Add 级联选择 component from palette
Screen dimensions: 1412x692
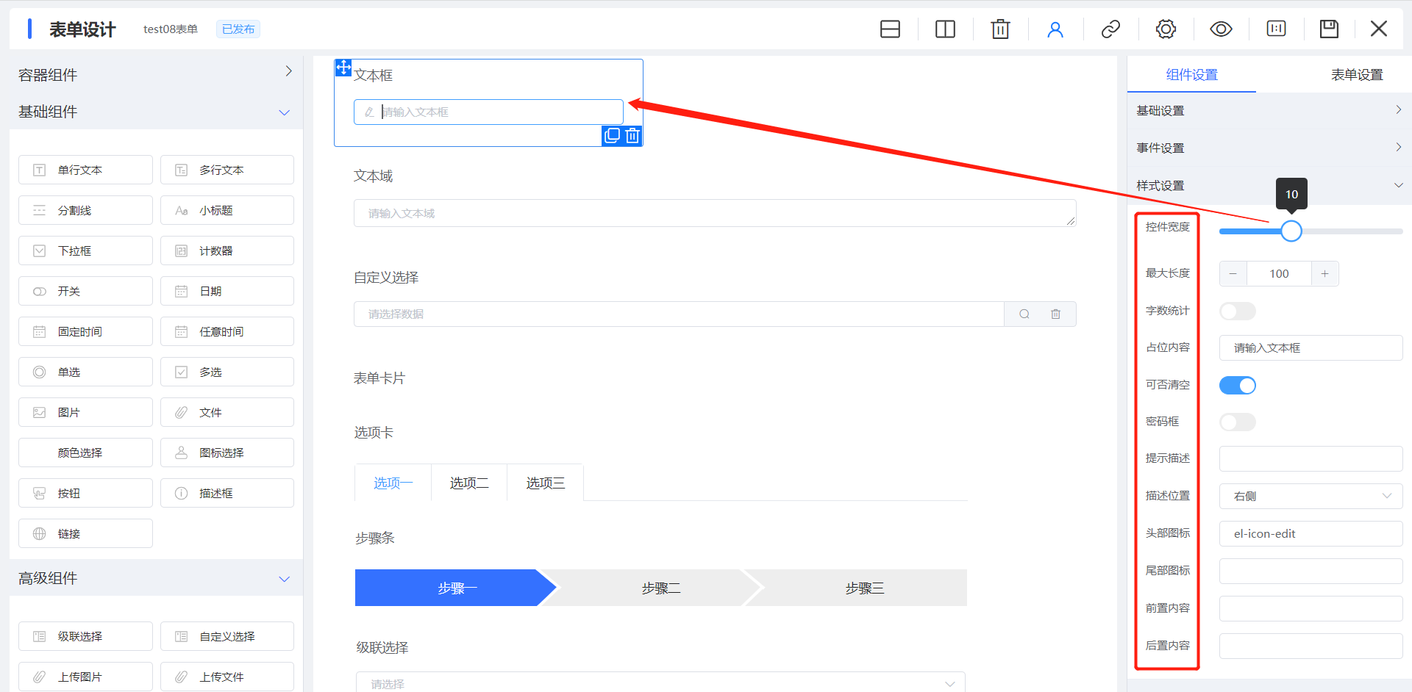85,636
